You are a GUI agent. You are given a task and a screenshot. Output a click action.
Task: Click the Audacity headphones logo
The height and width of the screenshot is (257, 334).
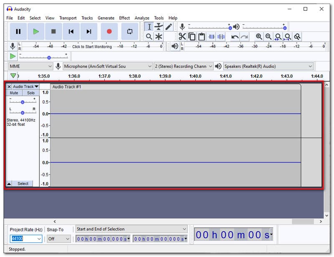[9, 9]
